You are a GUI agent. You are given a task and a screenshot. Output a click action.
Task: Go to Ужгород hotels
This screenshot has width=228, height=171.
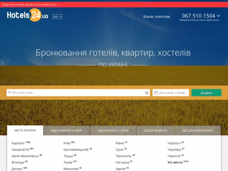click(x=122, y=162)
